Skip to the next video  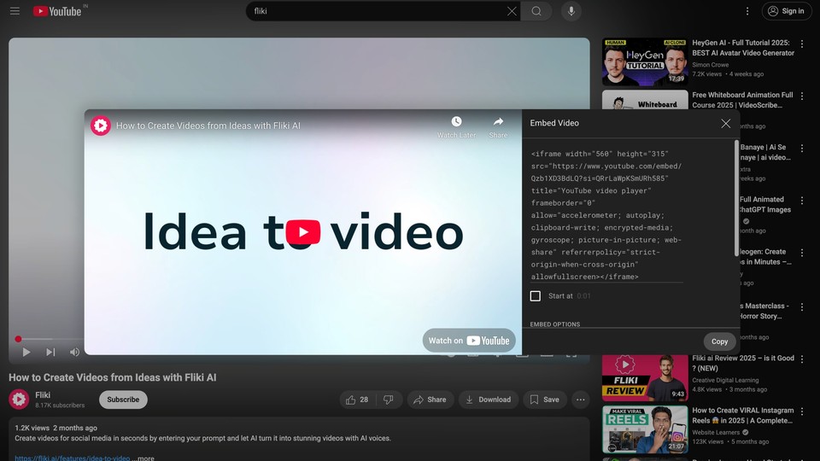50,352
